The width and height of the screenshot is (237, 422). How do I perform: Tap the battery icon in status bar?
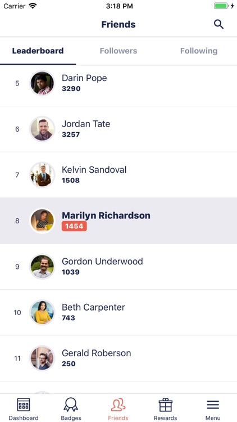(x=221, y=6)
